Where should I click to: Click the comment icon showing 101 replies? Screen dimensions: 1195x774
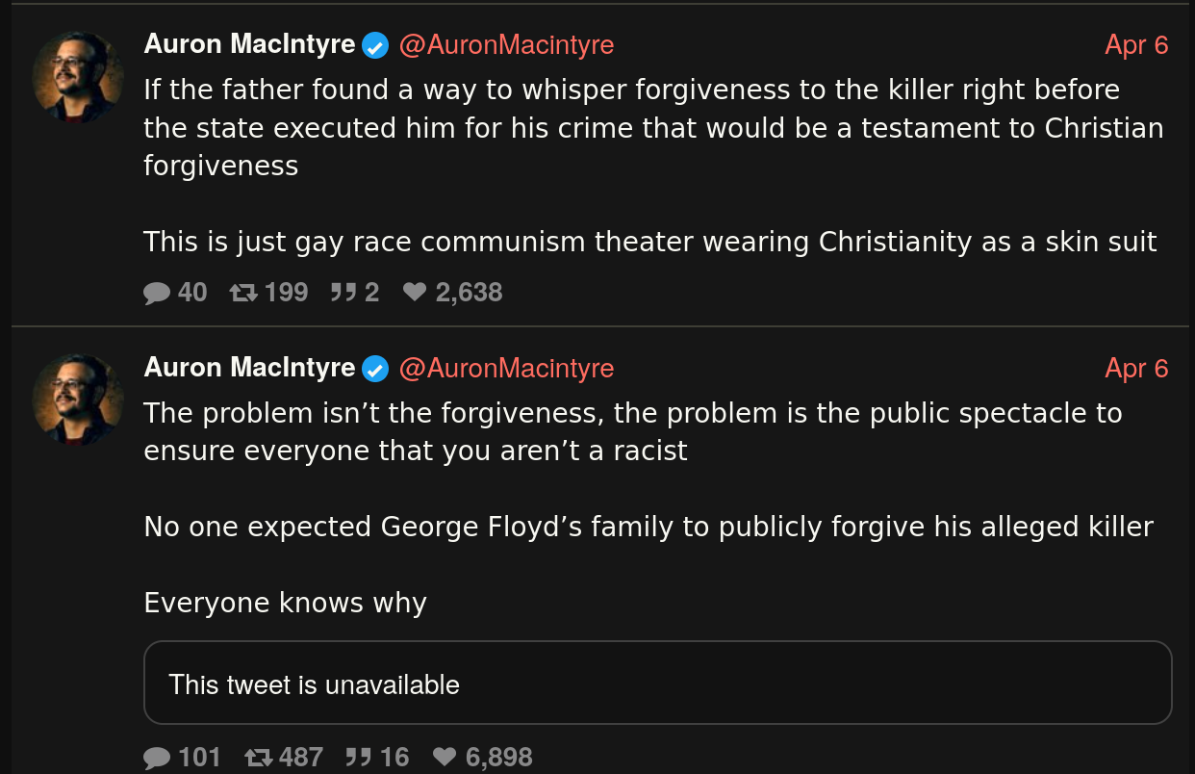pos(157,758)
